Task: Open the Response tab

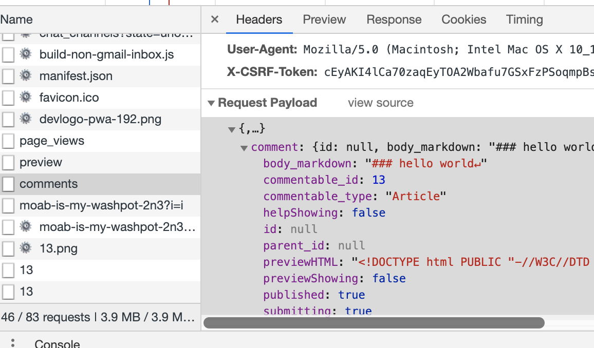Action: (394, 20)
